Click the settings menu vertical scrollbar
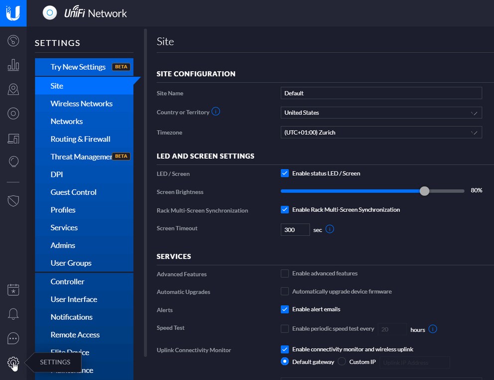 click(145, 193)
